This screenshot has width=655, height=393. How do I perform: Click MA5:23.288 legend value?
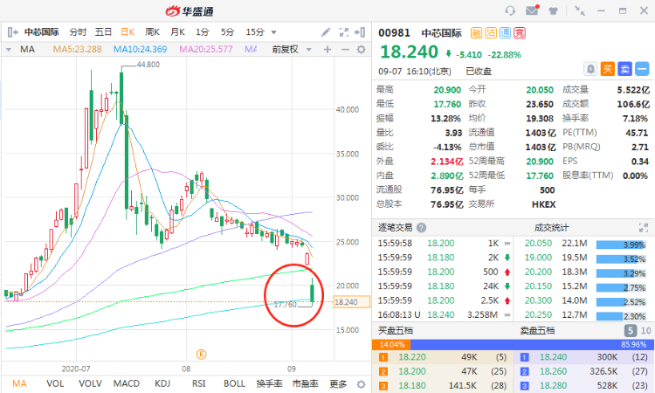[x=77, y=50]
